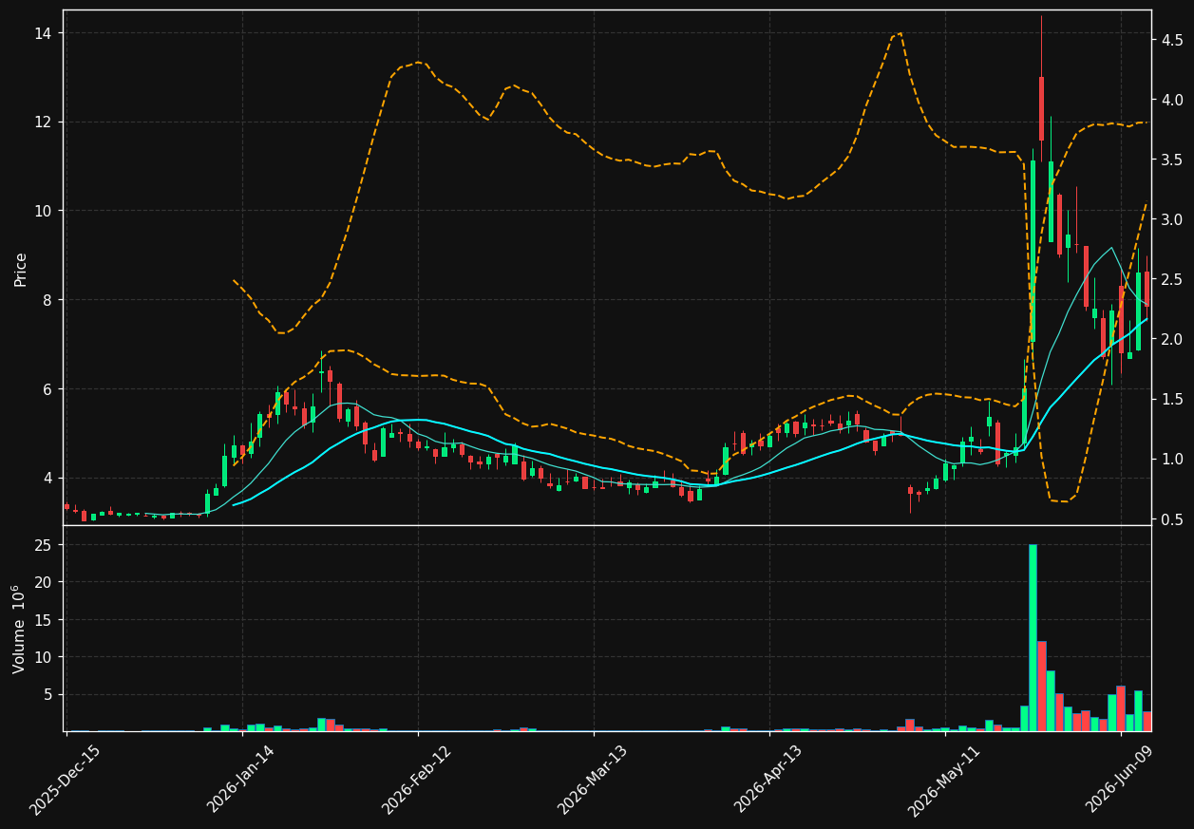1194x829 pixels.
Task: Click the tallest green volume bar
Action: [x=1033, y=637]
